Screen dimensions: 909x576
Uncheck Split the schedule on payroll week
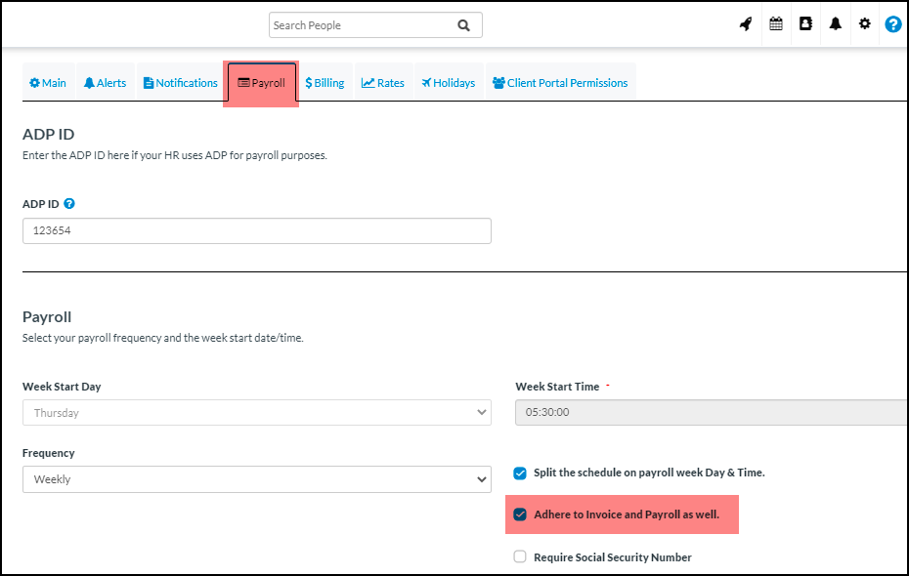pos(520,473)
